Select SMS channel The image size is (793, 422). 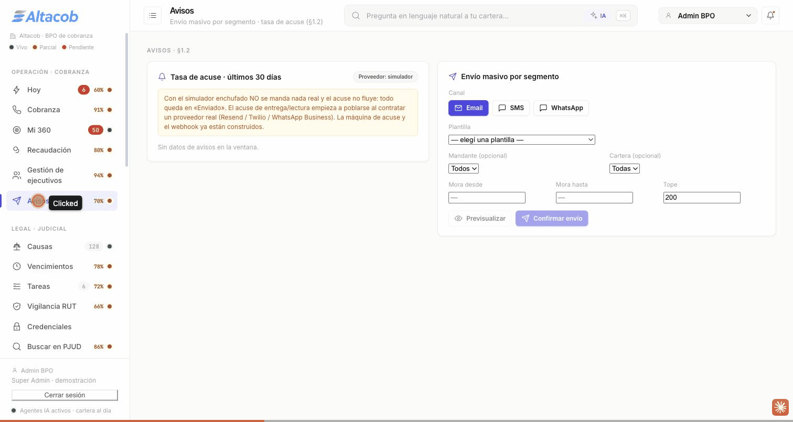pyautogui.click(x=511, y=108)
